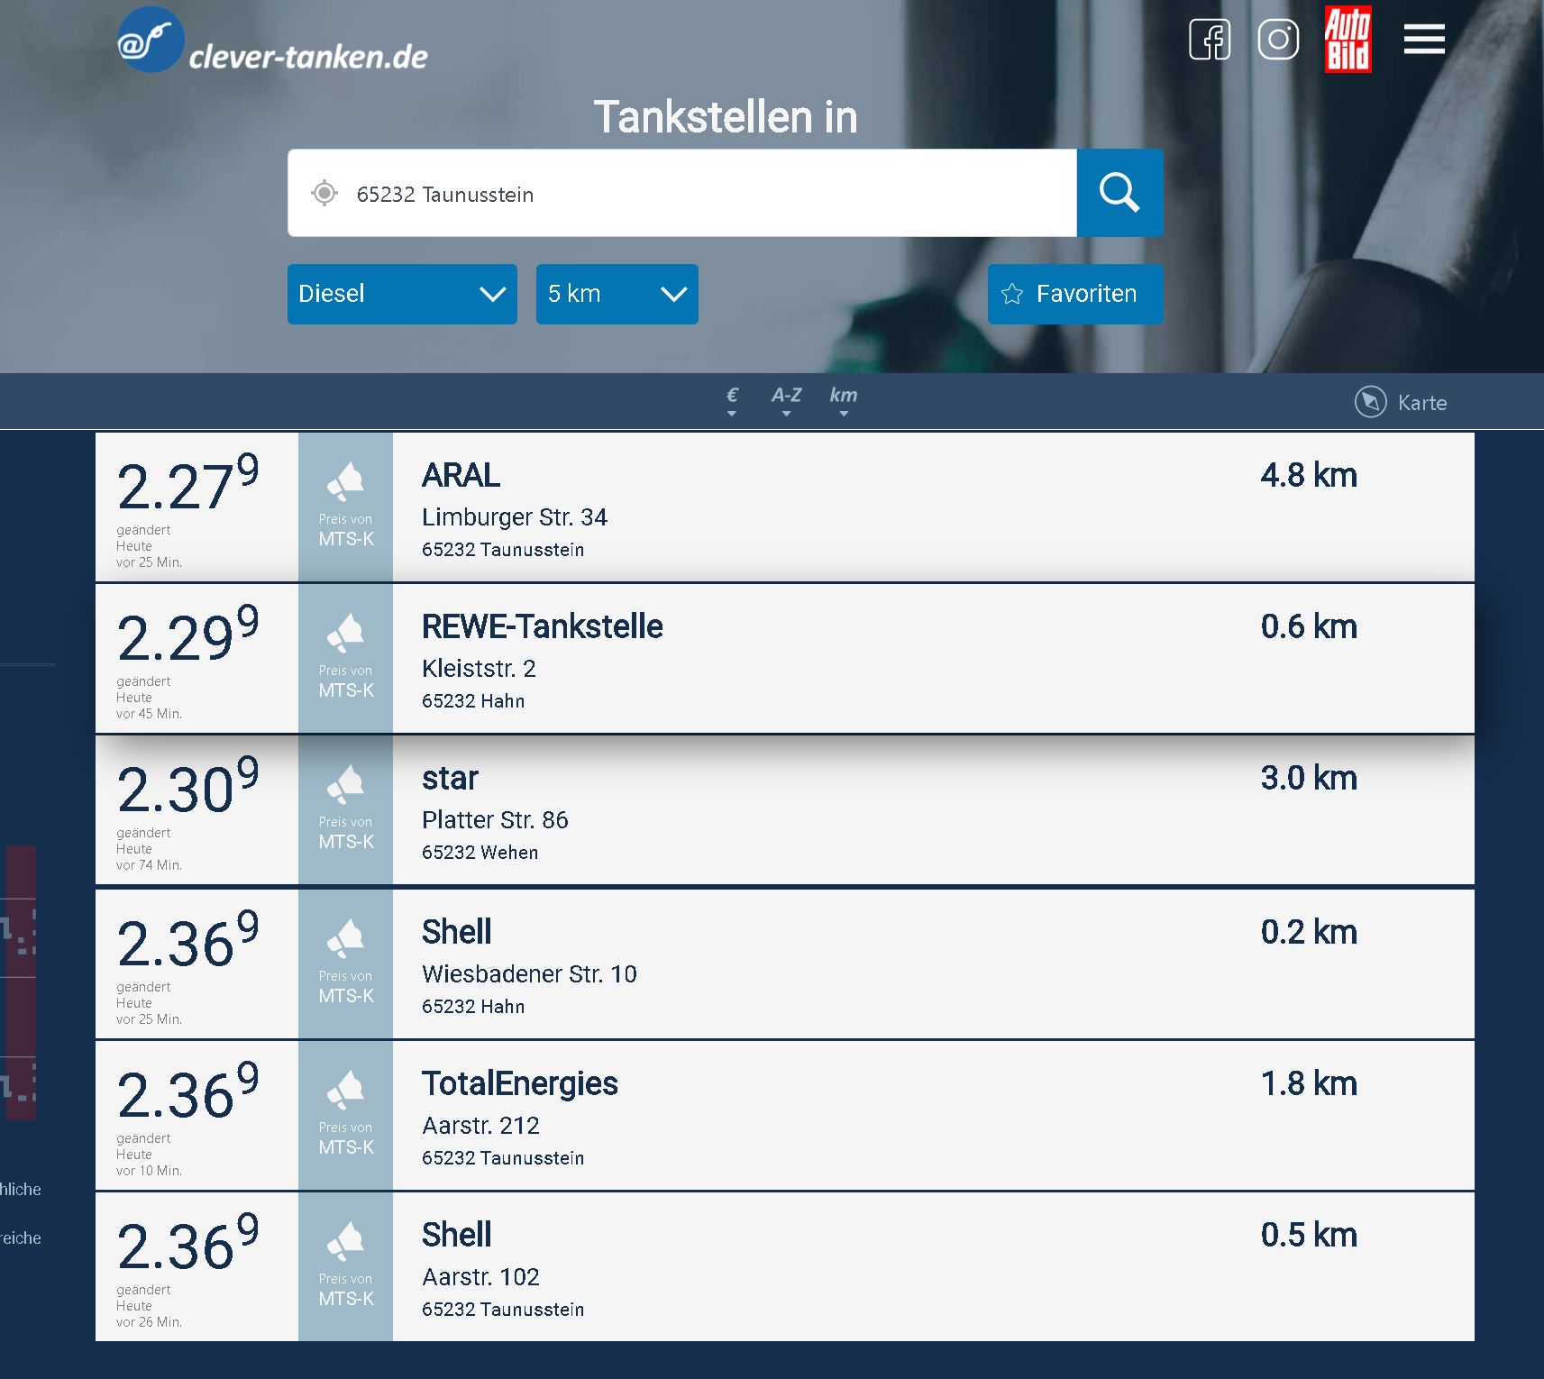Open the clever-tanken.de logo homepage
Screen dimensions: 1544x1379
272,41
